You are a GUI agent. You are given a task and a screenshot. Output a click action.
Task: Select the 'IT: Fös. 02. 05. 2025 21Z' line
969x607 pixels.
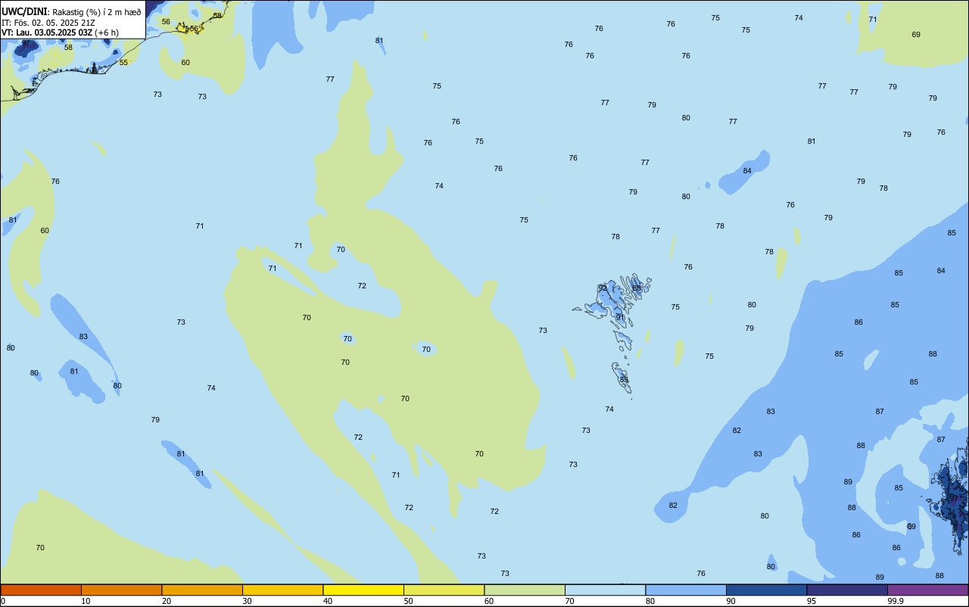48,23
